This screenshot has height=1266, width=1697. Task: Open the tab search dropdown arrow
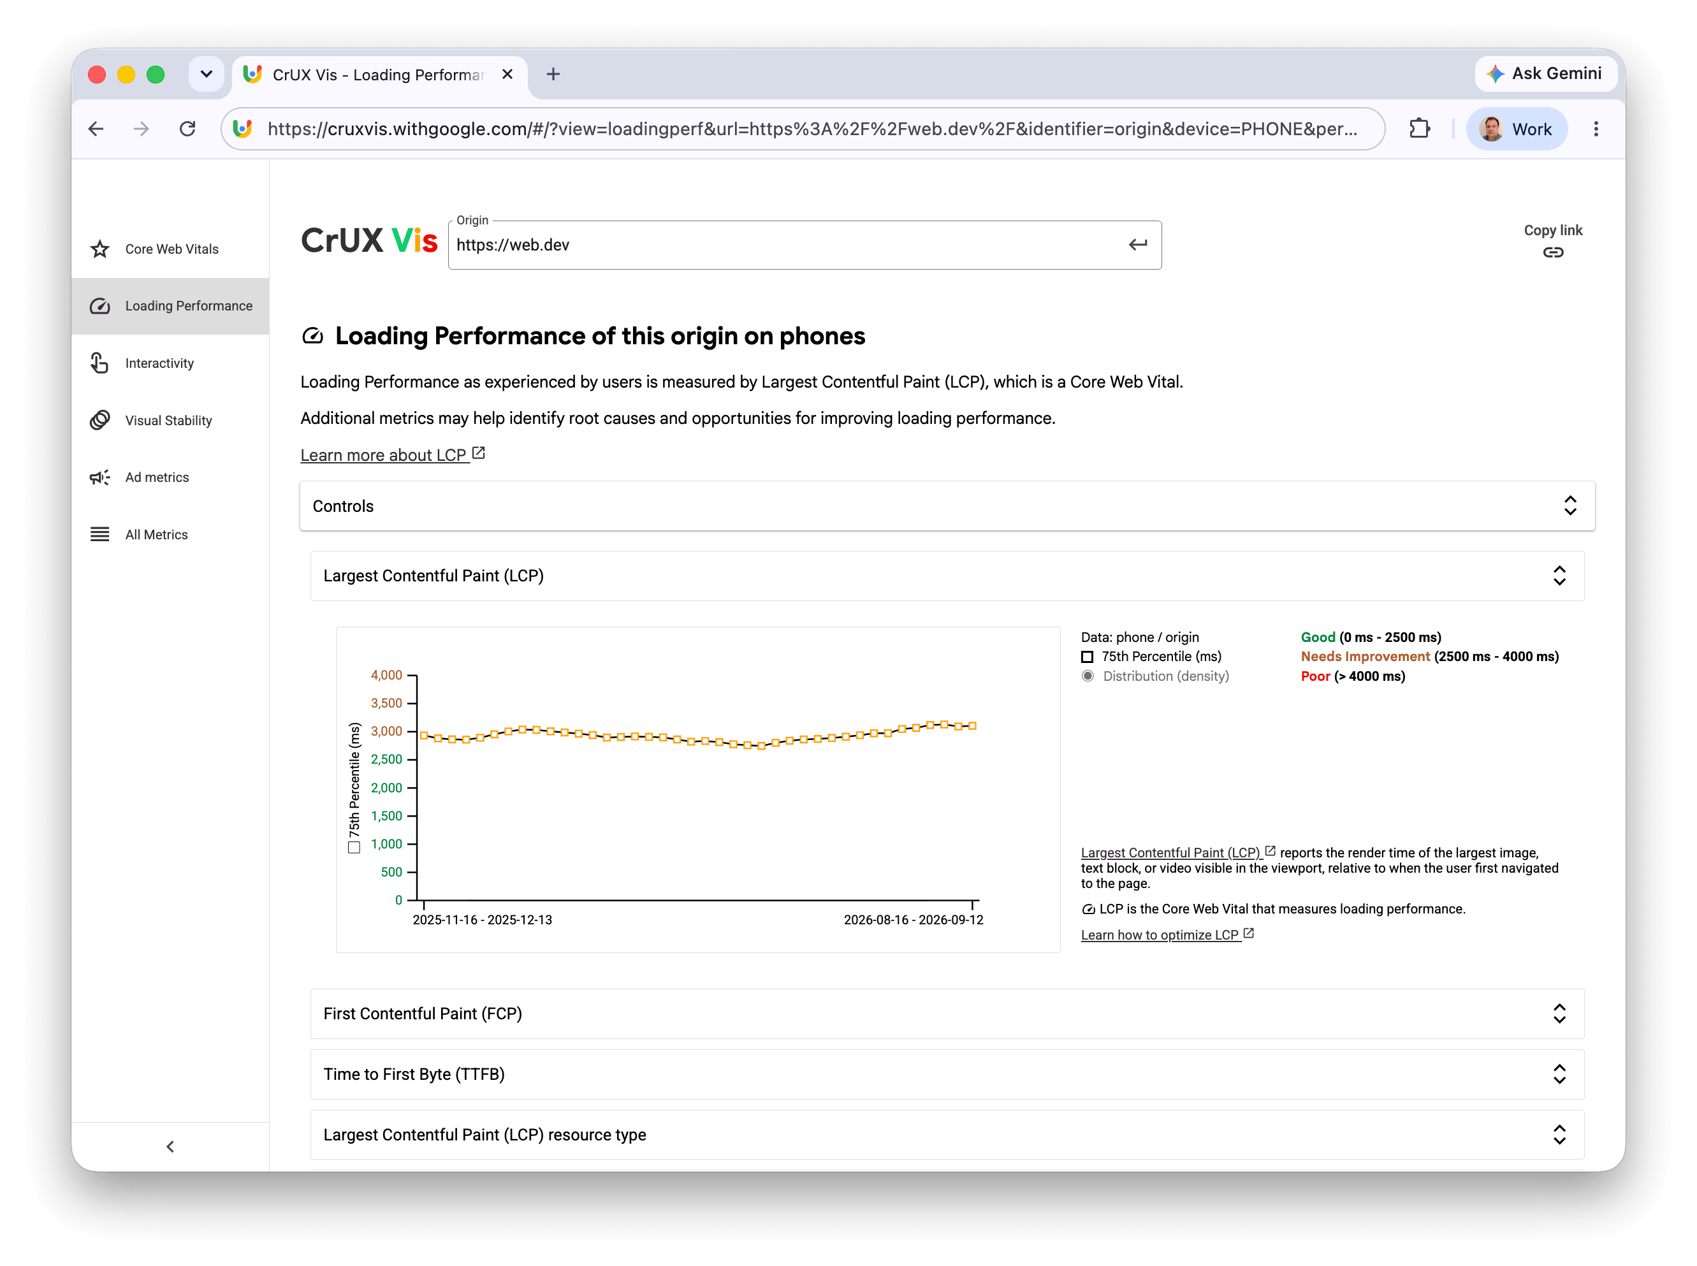(x=206, y=75)
